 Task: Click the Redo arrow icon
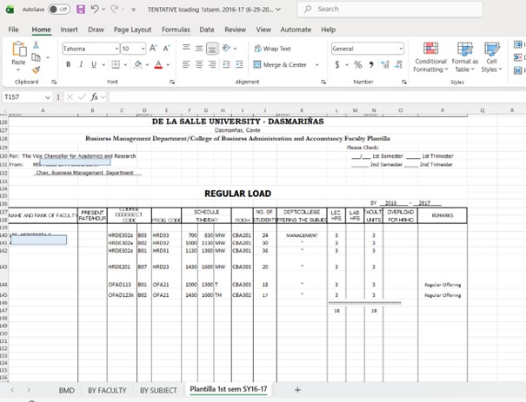point(115,10)
